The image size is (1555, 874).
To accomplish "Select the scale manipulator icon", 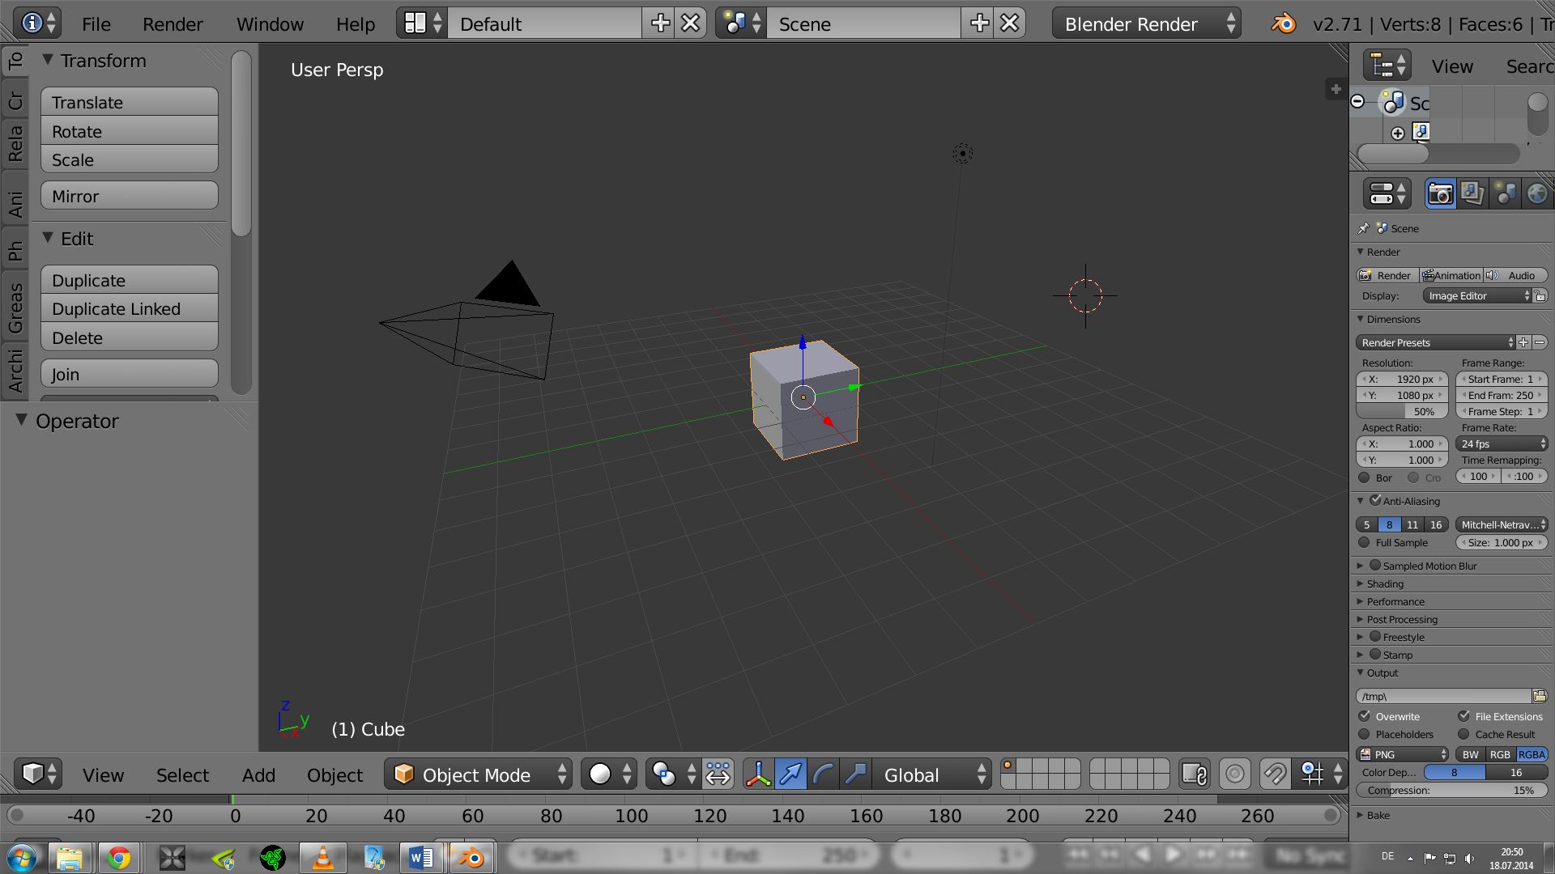I will pos(855,774).
